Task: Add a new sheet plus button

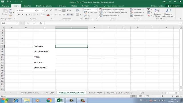Action: click(142, 93)
